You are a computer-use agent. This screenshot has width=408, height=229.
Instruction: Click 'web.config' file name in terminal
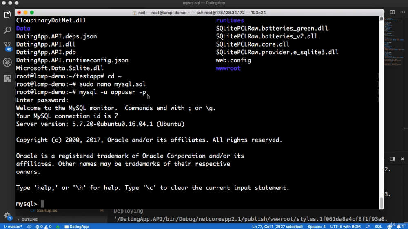point(233,60)
